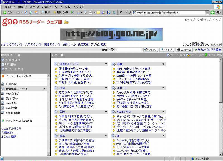Click the RSS追加 link
The image size is (223, 161).
(10, 65)
